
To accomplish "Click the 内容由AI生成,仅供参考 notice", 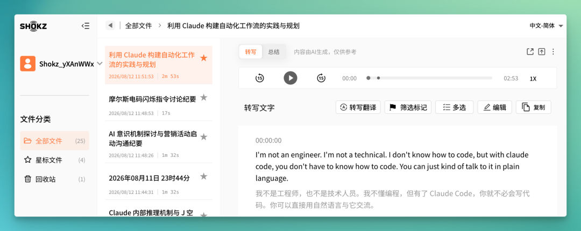I will pyautogui.click(x=325, y=52).
